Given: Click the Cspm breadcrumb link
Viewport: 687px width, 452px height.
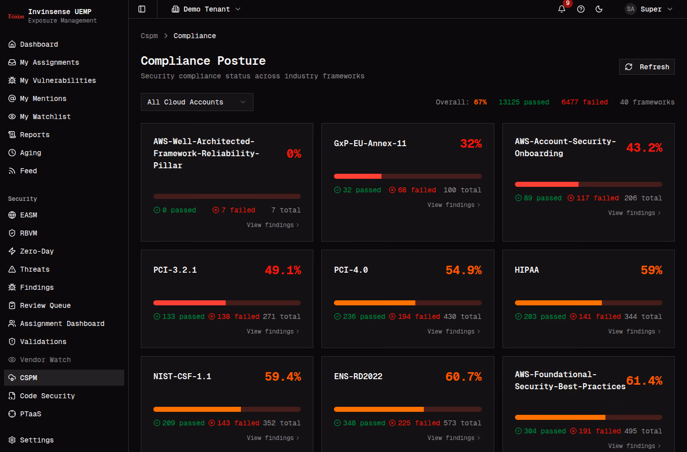Looking at the screenshot, I should tap(149, 36).
